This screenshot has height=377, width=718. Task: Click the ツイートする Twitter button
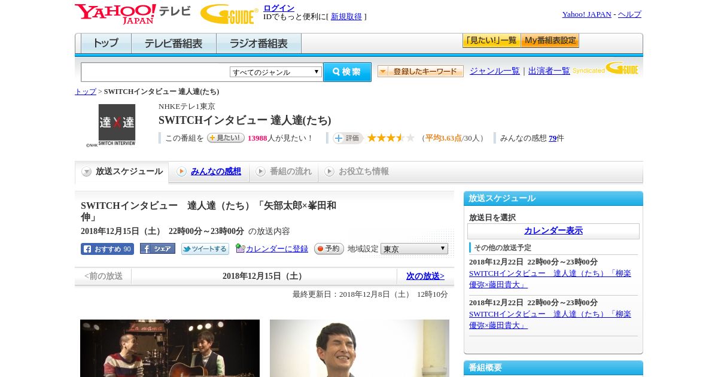coord(205,249)
